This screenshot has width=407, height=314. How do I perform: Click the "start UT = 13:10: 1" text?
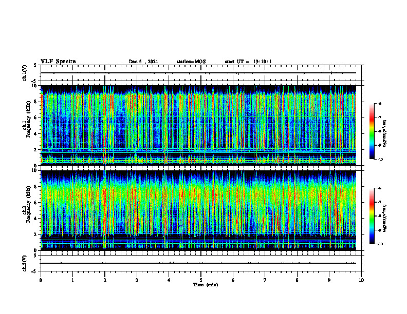pyautogui.click(x=248, y=62)
